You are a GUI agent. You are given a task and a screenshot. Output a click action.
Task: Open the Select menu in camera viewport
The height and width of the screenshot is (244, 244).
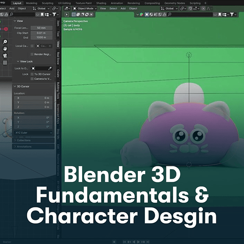point(113,9)
